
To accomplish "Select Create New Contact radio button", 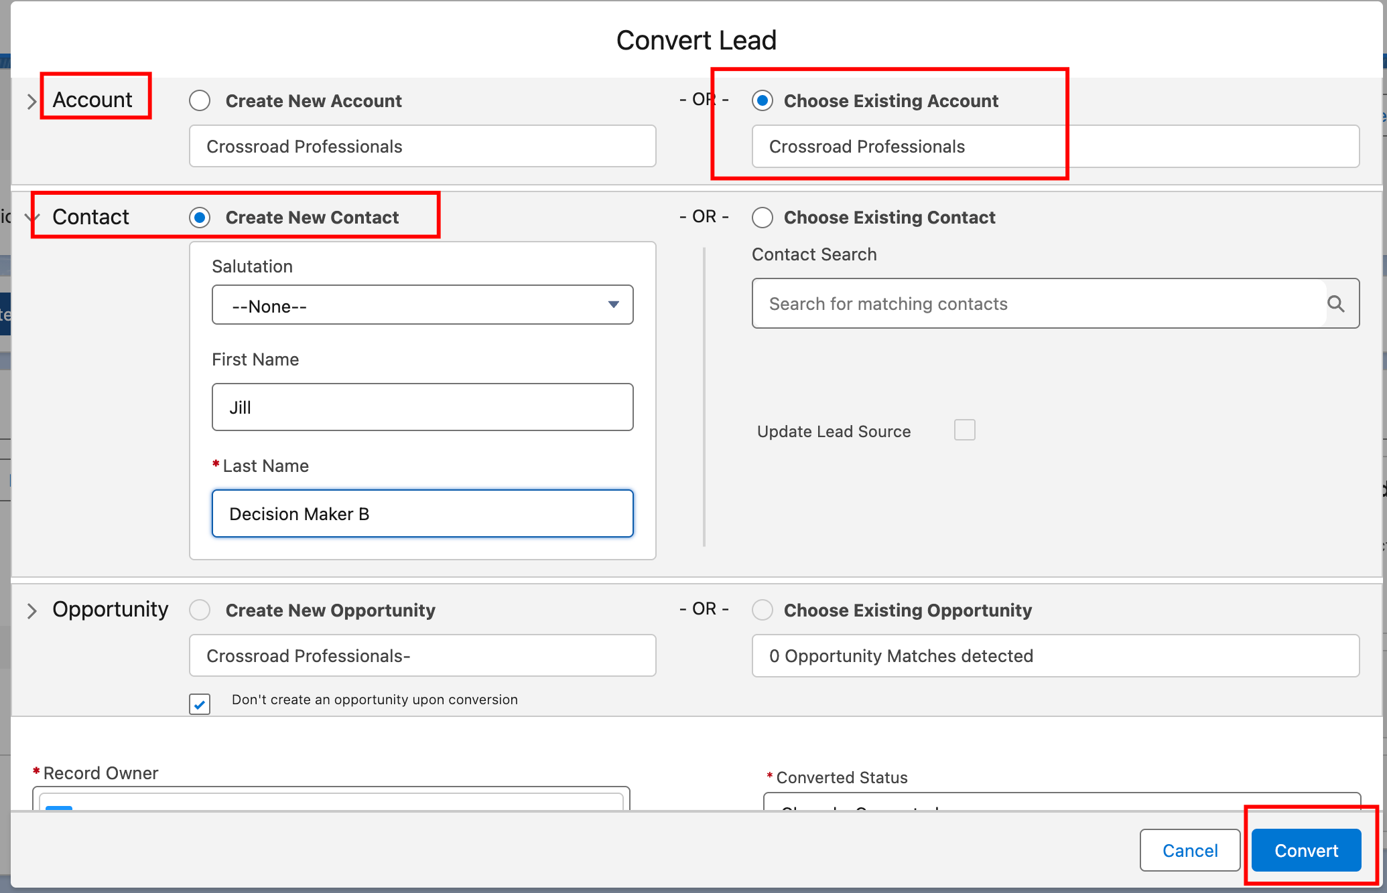I will coord(200,218).
